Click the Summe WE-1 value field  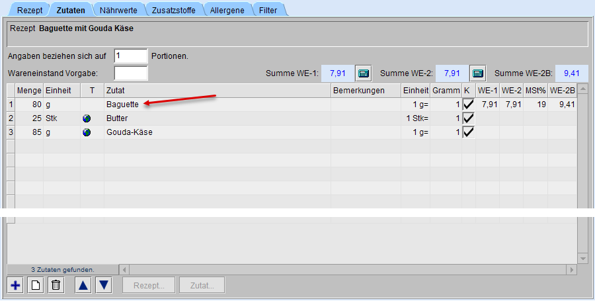[x=338, y=73]
